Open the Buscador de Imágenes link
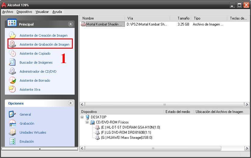 [x=36, y=62]
